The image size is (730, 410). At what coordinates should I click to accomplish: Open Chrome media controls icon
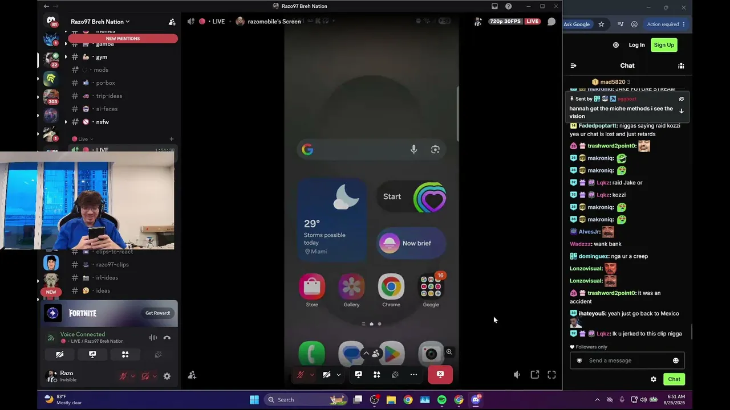coord(620,24)
